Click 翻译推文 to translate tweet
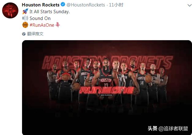The image size is (192, 135). coord(35,34)
